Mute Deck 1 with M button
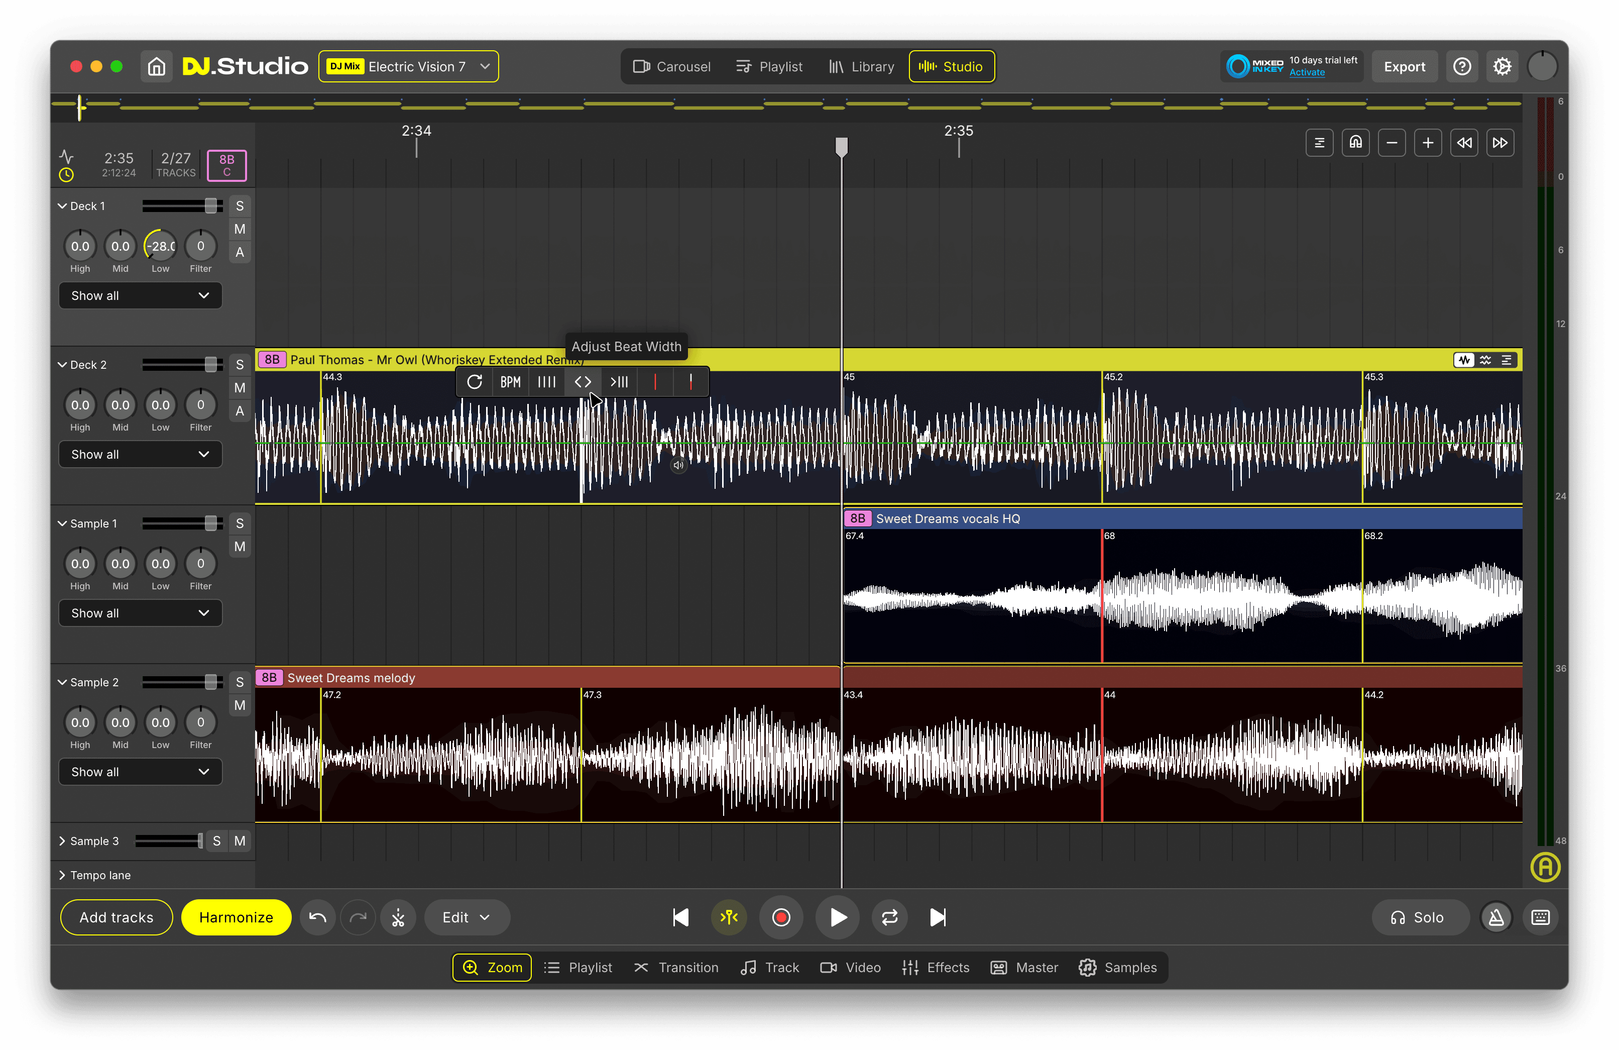 pos(240,229)
